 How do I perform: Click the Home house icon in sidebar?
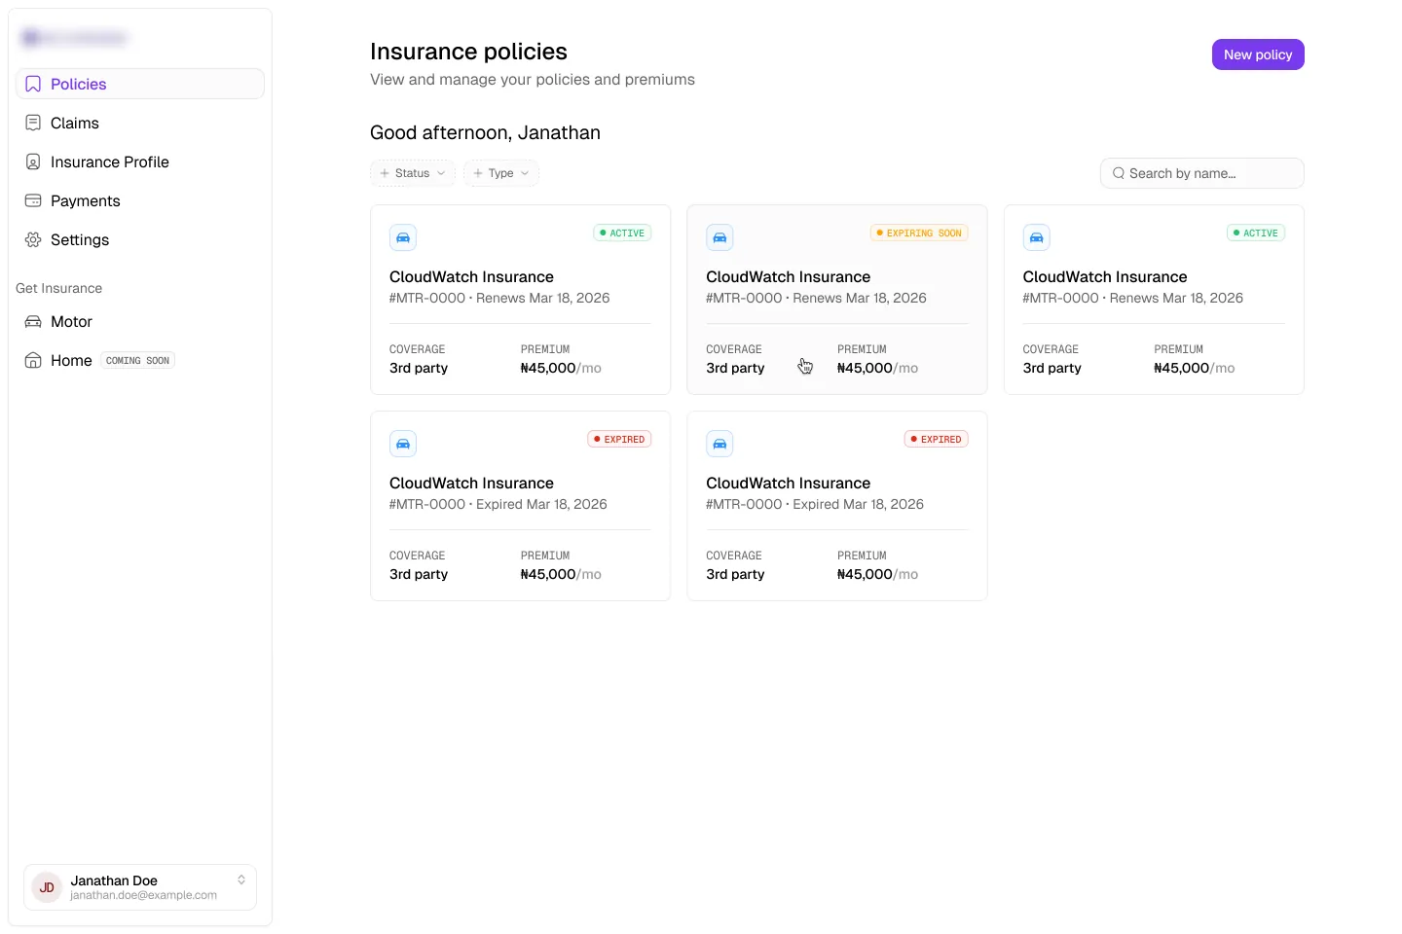33,360
